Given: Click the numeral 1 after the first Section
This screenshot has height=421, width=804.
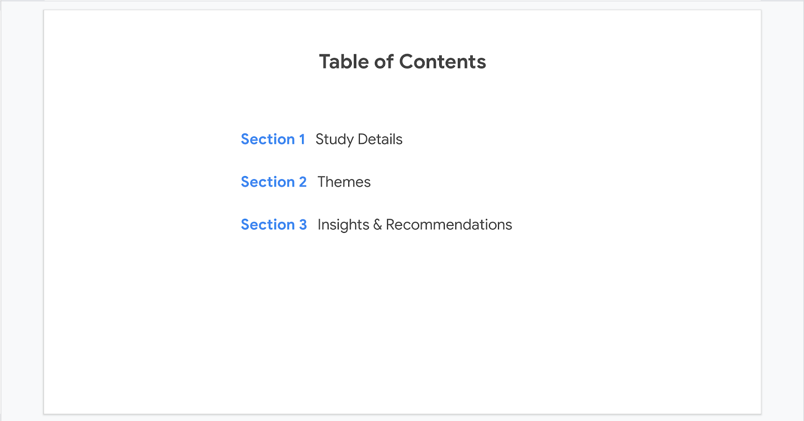Looking at the screenshot, I should 302,139.
